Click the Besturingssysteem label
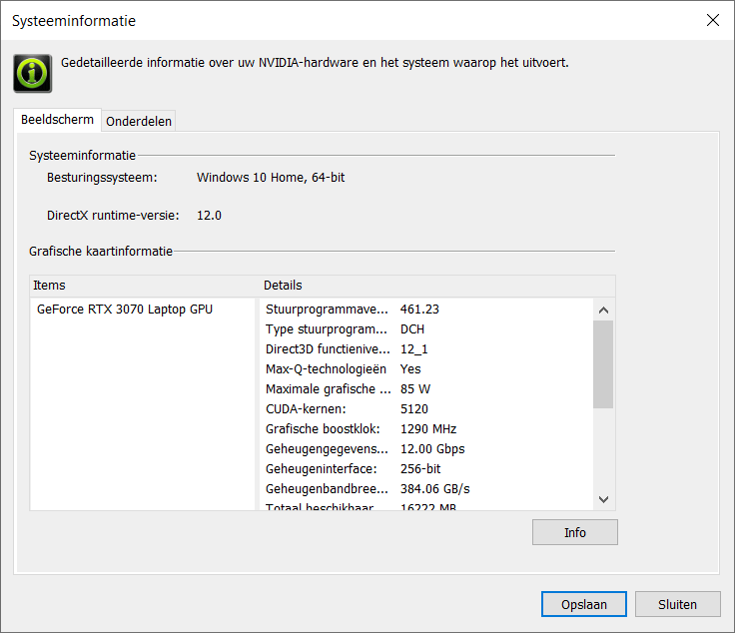Screen dimensions: 735x633 click(102, 178)
